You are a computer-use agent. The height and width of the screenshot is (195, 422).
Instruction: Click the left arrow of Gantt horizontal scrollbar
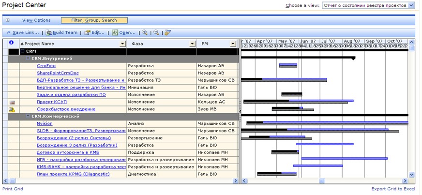[x=243, y=181]
